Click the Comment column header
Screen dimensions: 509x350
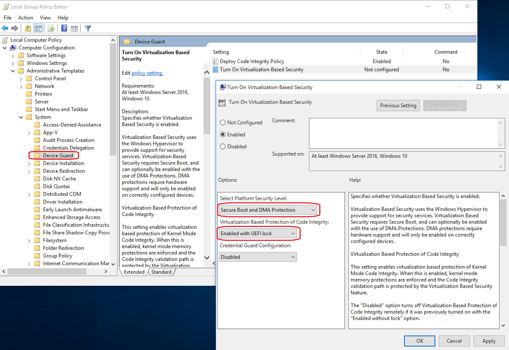tap(446, 52)
